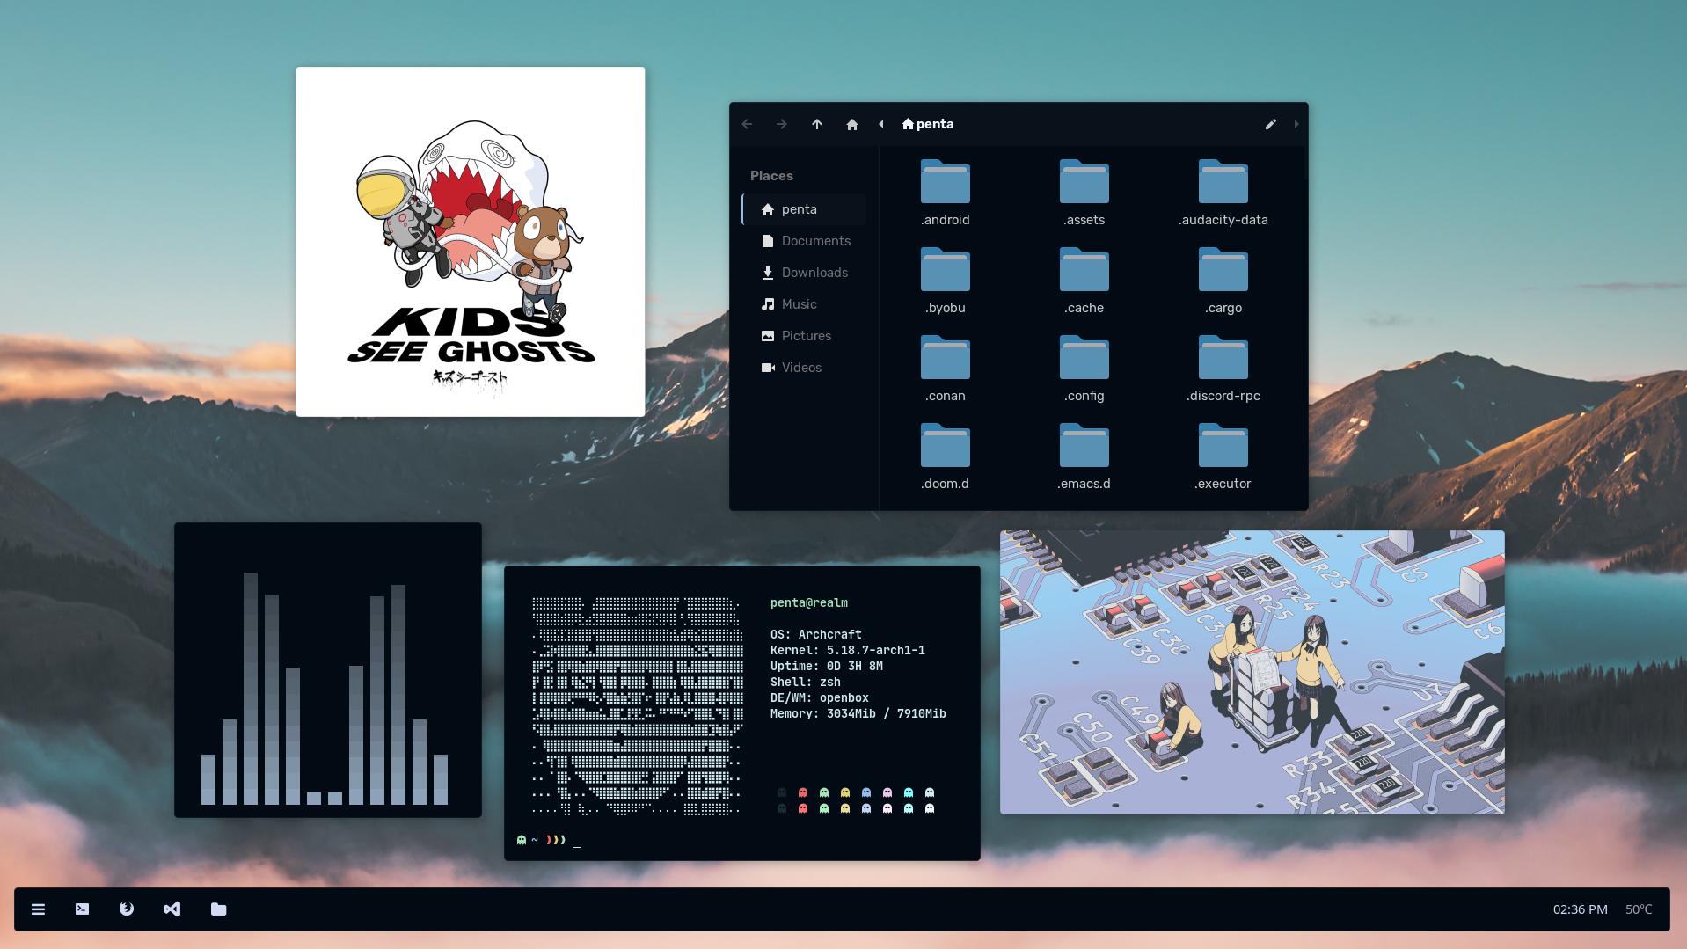Open Documents in Places sidebar
This screenshot has height=949, width=1687.
(x=804, y=241)
